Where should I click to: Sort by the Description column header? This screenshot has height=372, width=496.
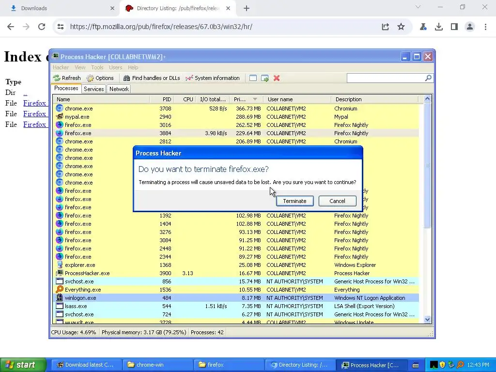click(375, 99)
